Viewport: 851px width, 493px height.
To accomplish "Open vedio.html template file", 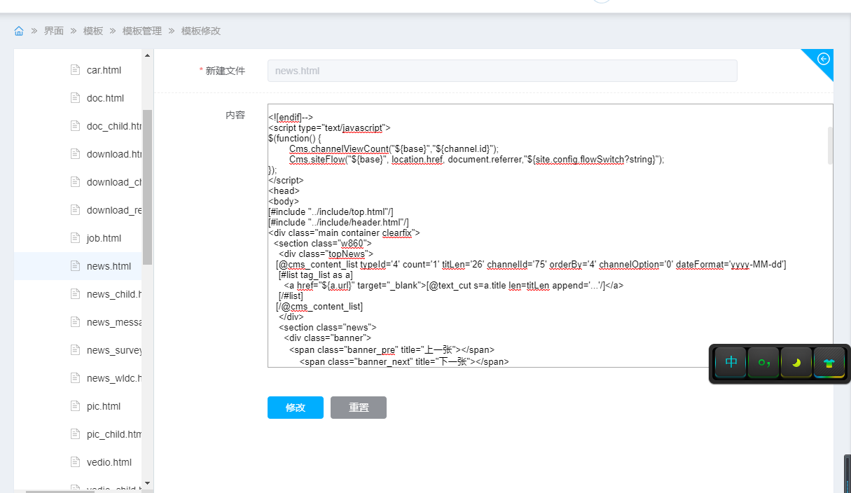I will click(109, 462).
